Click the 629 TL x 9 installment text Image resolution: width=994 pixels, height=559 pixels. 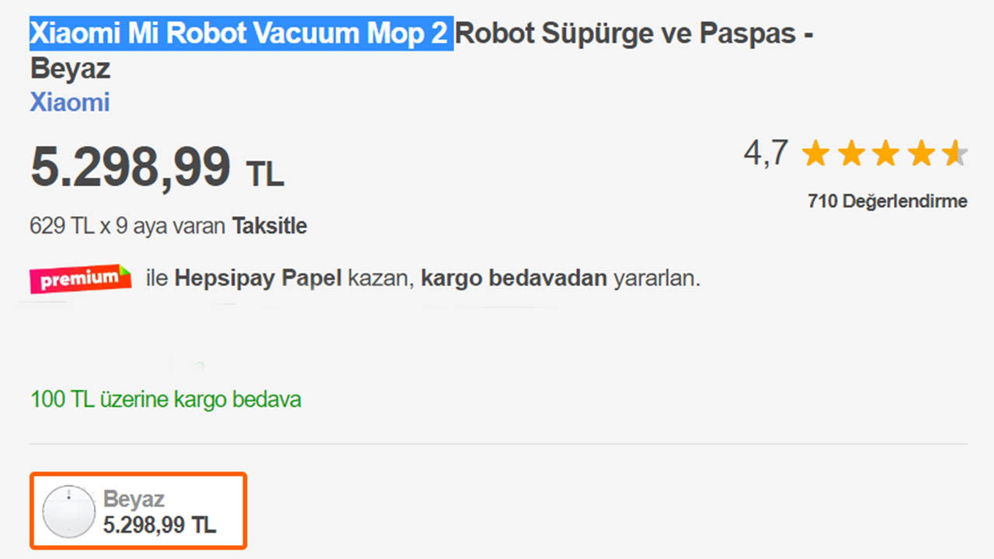[128, 227]
